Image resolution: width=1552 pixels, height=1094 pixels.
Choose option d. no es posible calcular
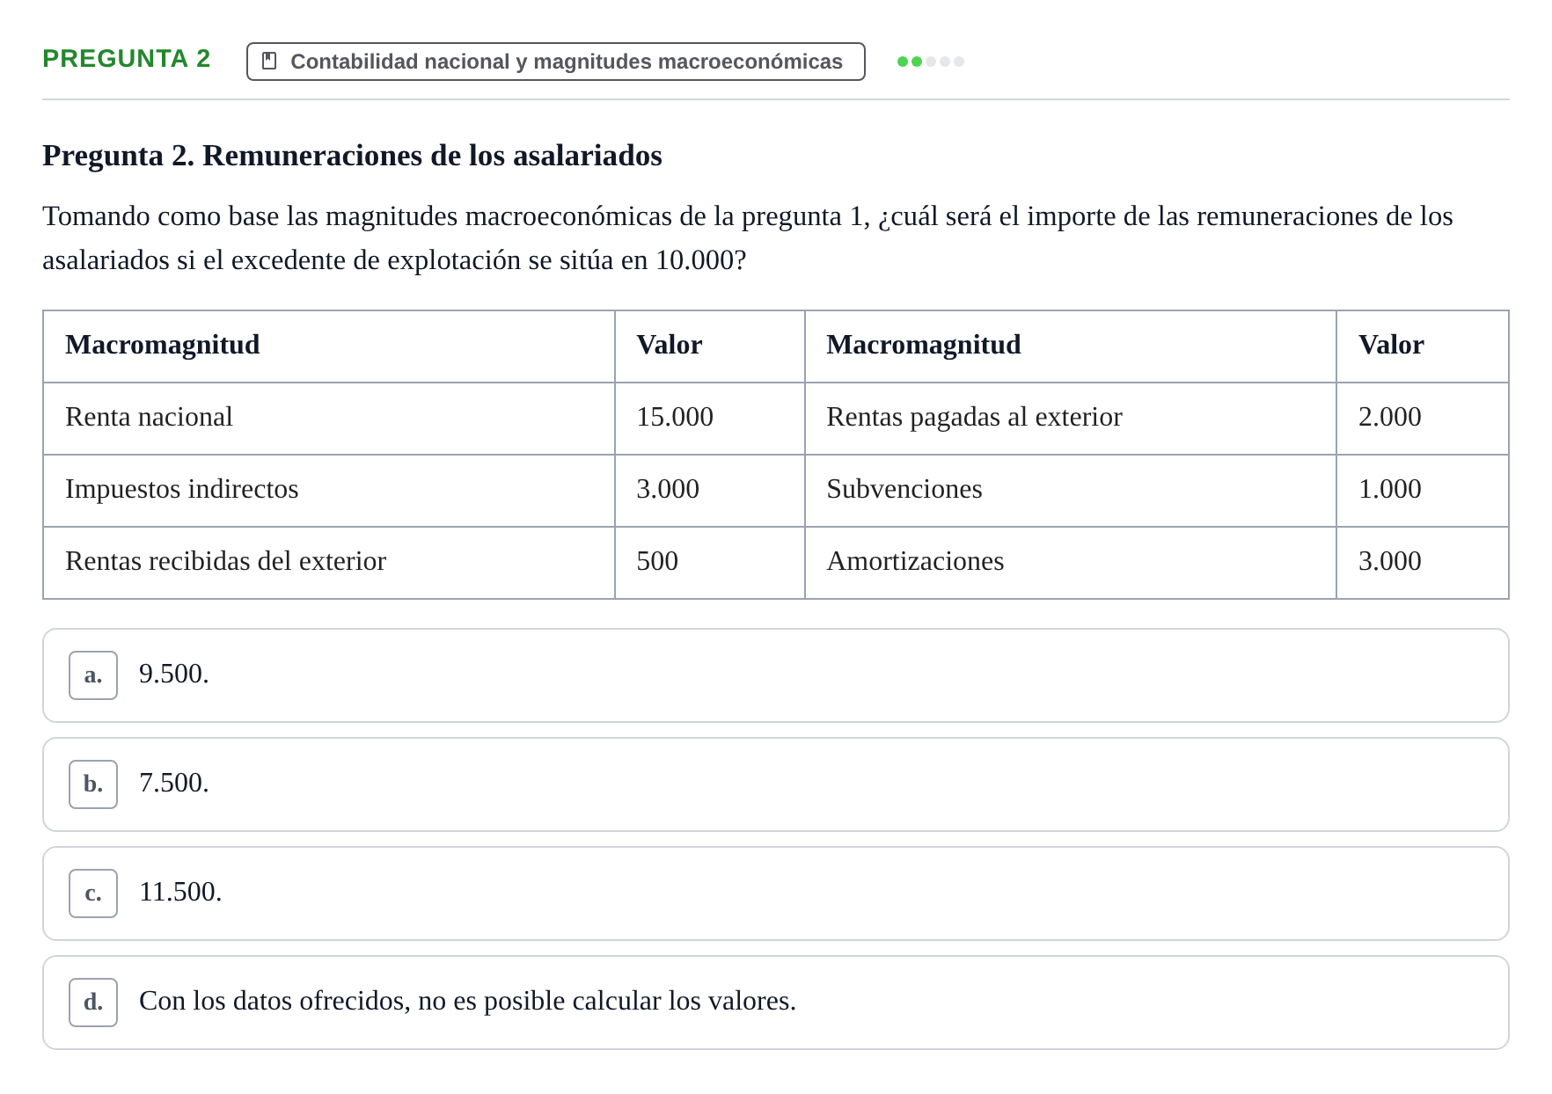[775, 1003]
